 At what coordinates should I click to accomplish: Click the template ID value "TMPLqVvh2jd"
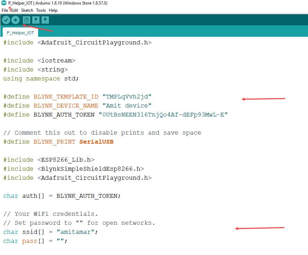coord(127,96)
